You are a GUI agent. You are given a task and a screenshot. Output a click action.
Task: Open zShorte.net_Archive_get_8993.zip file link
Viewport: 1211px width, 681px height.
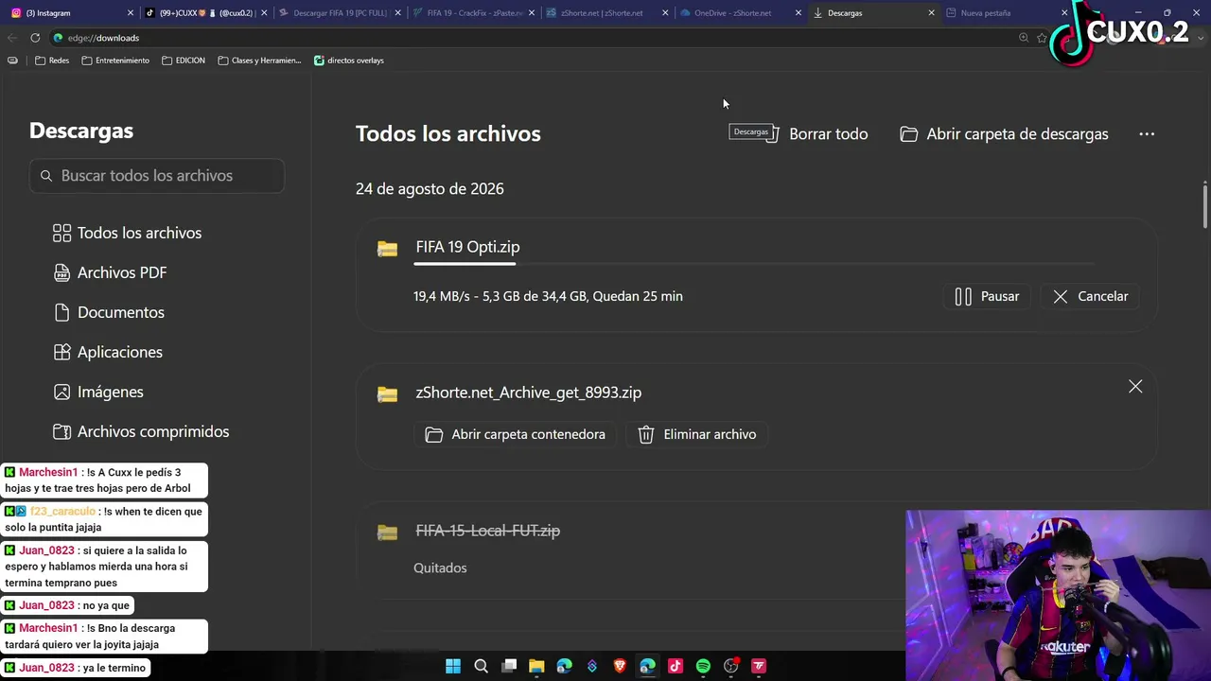528,393
